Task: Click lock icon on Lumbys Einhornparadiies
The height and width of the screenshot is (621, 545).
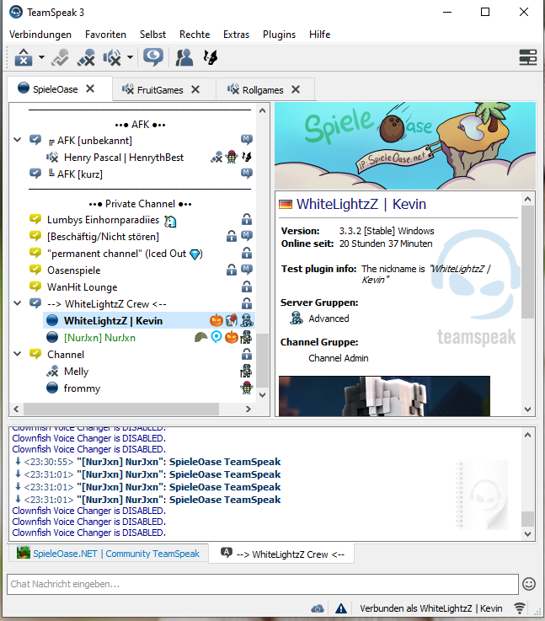Action: tap(247, 219)
